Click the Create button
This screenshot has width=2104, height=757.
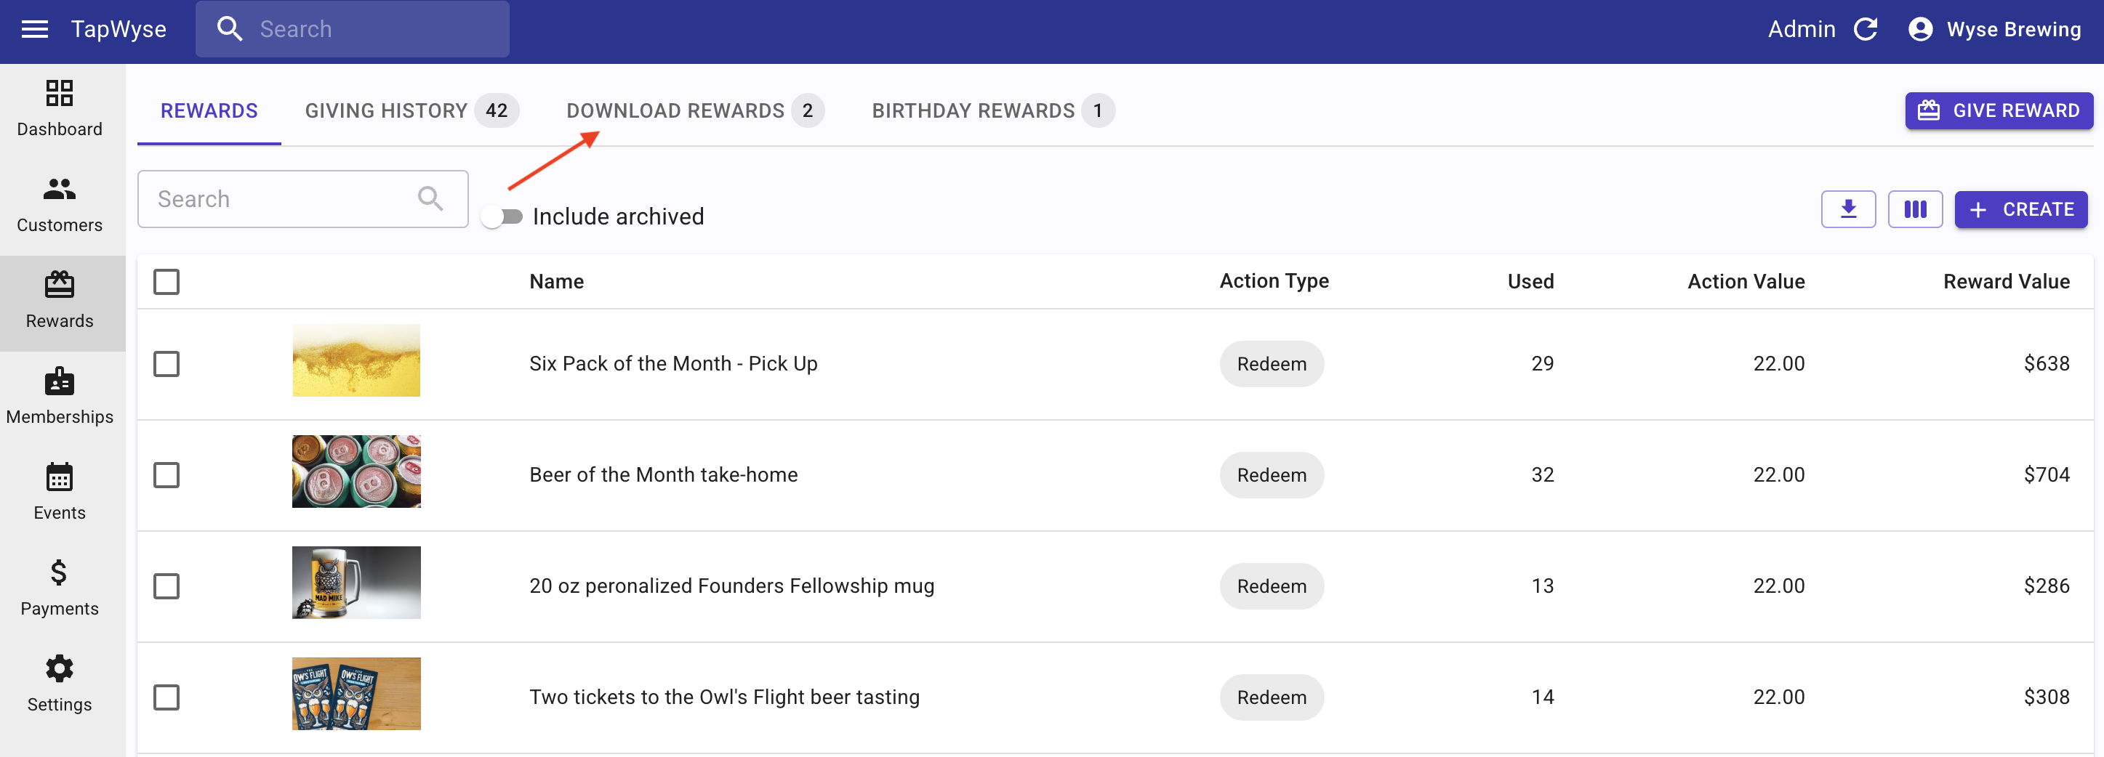tap(2020, 210)
